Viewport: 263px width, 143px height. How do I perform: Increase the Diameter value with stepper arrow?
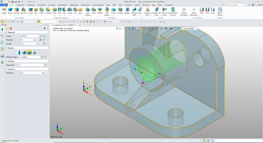click(38, 39)
